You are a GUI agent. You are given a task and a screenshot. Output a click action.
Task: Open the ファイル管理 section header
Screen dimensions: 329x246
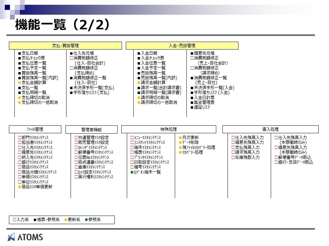coord(35,129)
